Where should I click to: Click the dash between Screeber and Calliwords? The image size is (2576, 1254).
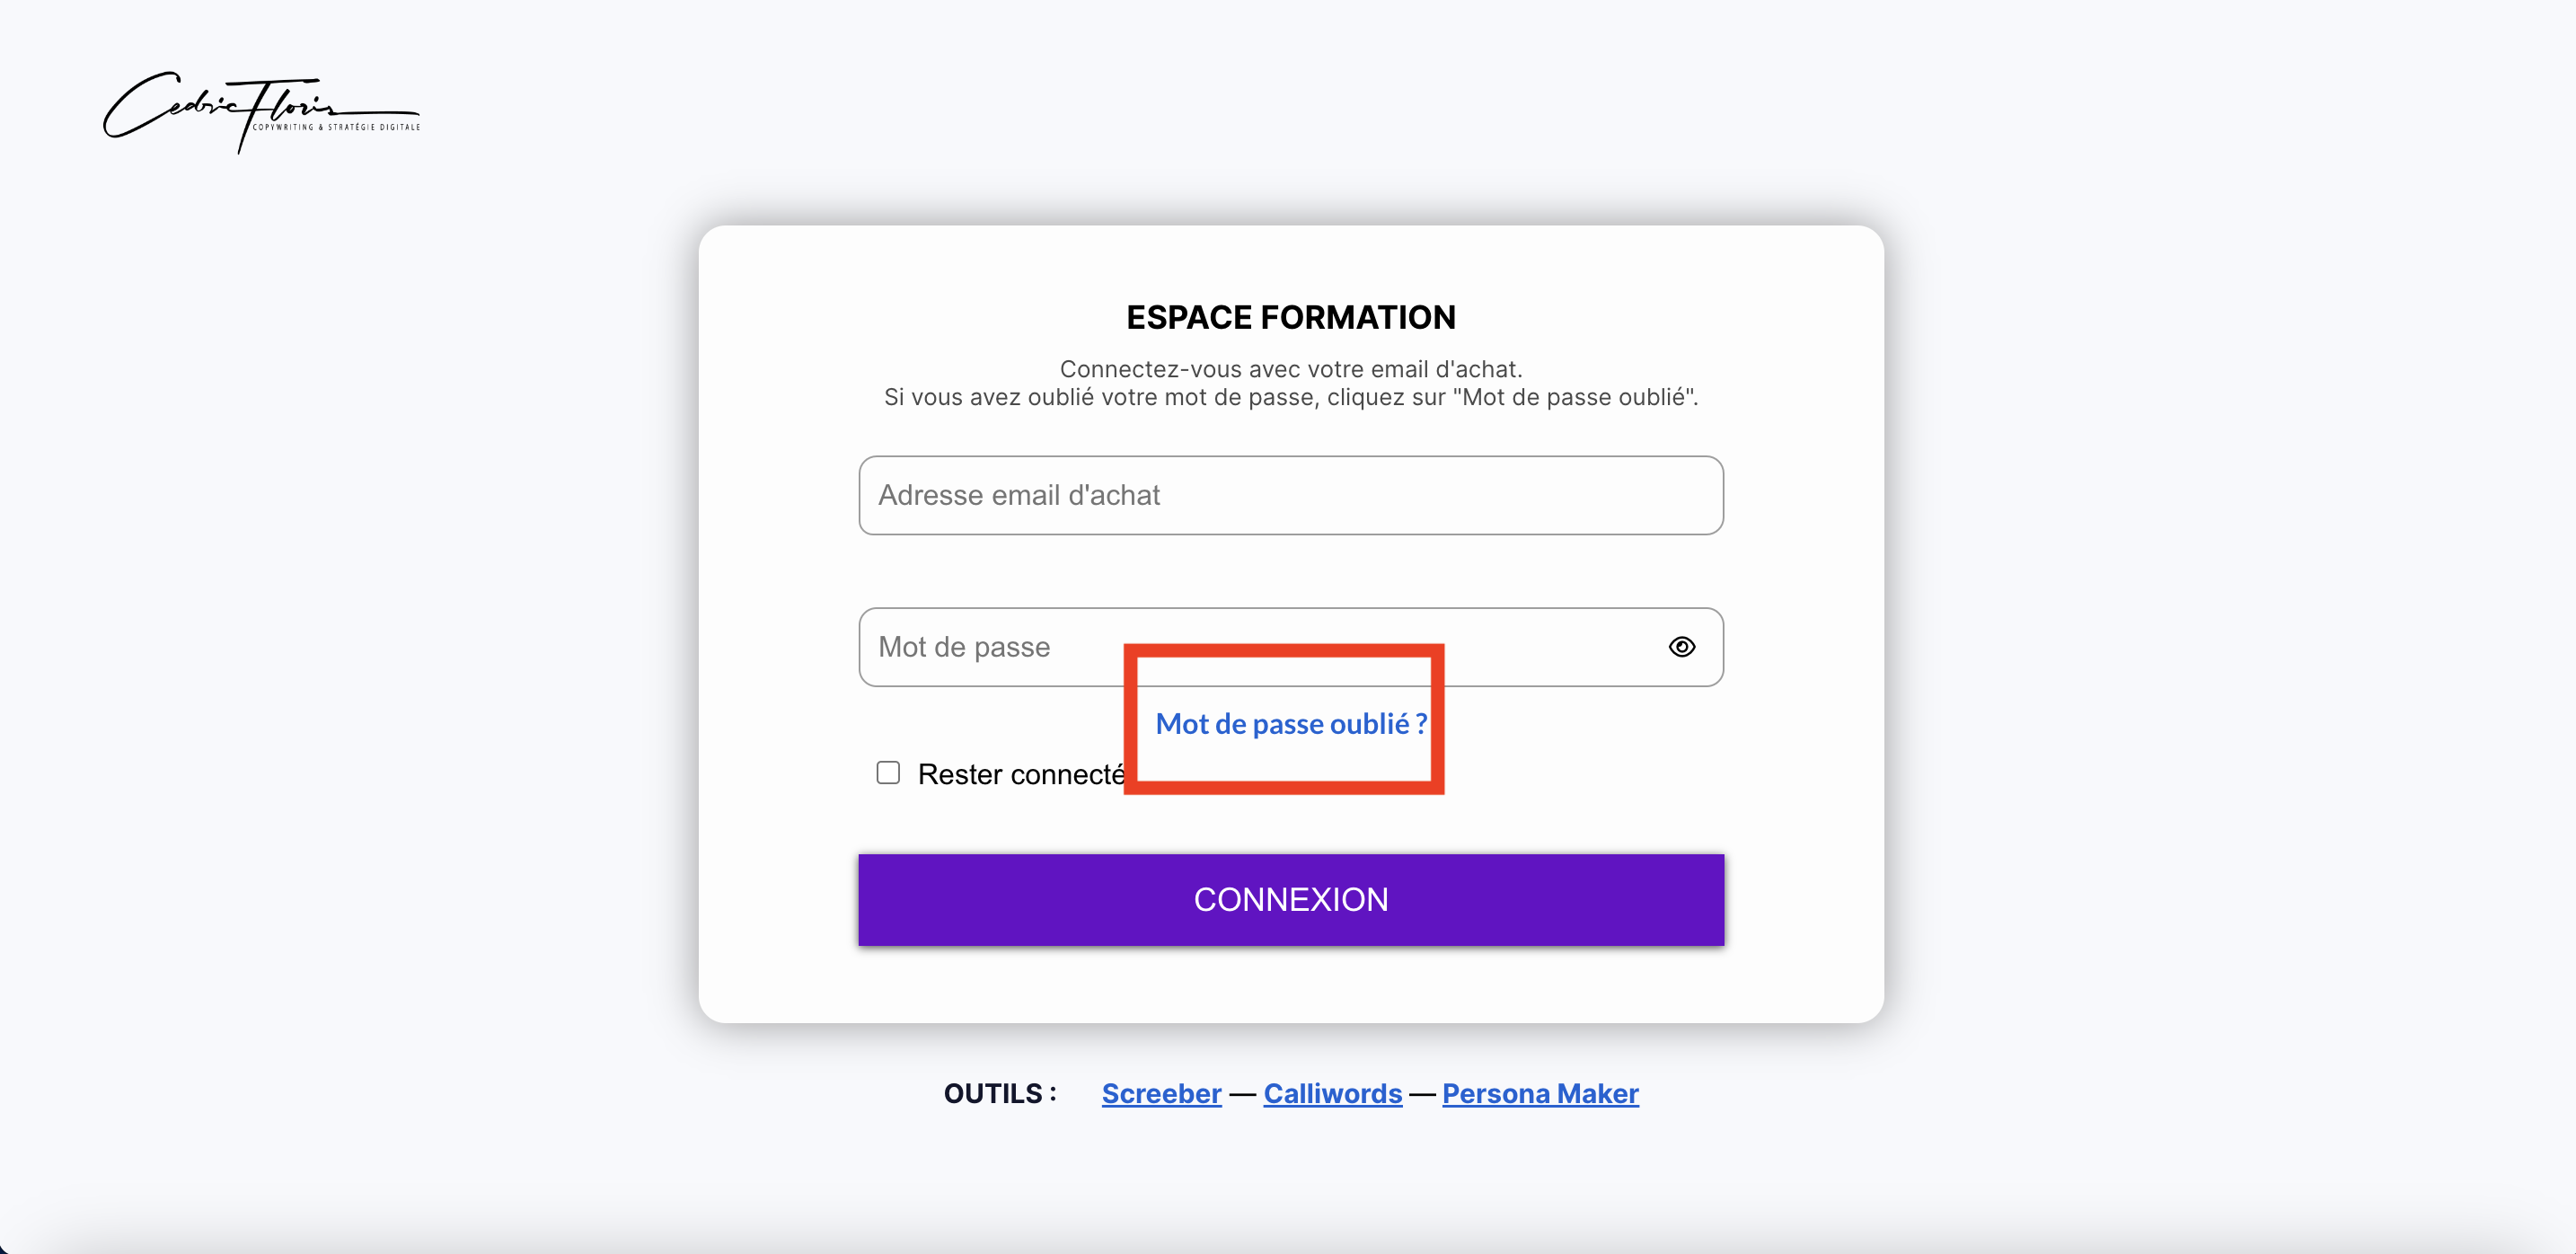[x=1242, y=1095]
